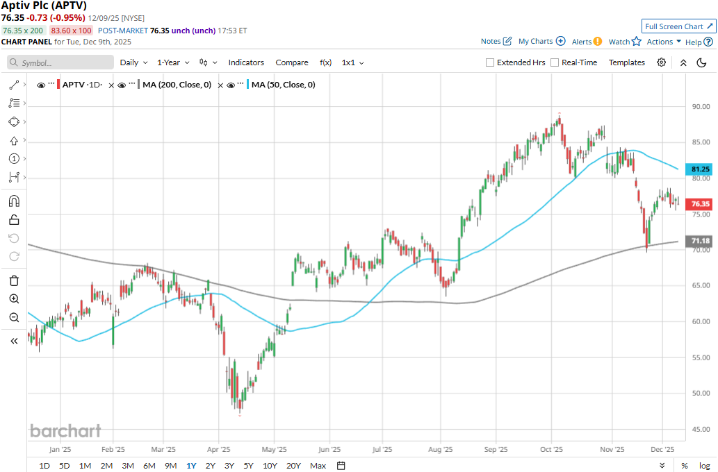The height and width of the screenshot is (472, 718).
Task: Hide the MA (200, Close, 0) line
Action: [122, 85]
